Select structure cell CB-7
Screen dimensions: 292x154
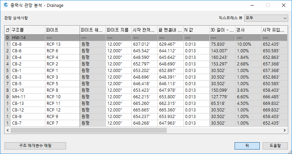[28, 123]
